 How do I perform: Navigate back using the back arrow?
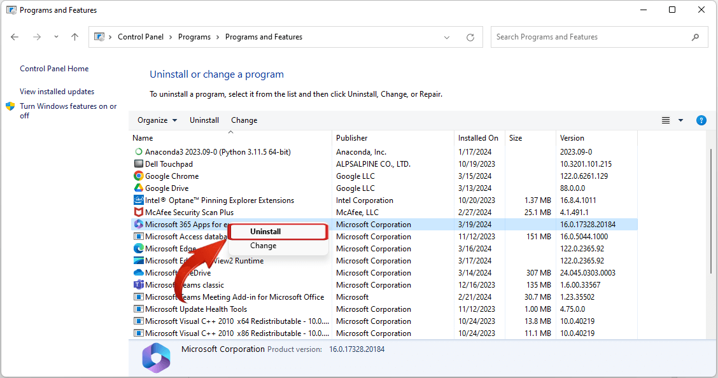(x=14, y=37)
